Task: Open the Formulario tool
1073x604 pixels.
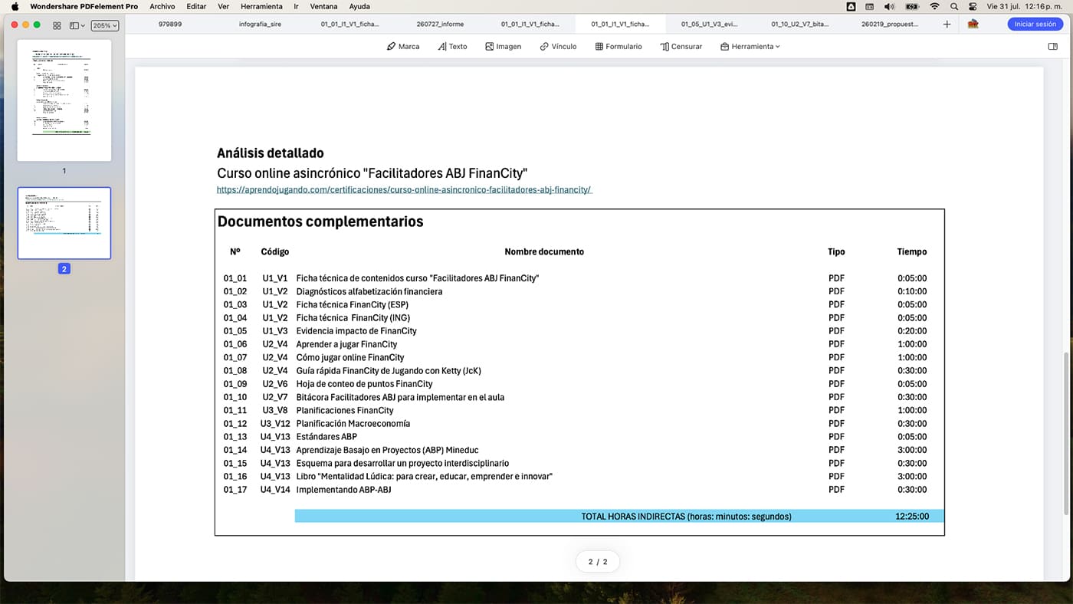Action: 619,47
